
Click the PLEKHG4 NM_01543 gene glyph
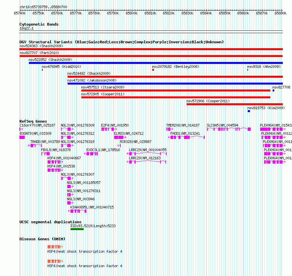(273, 129)
